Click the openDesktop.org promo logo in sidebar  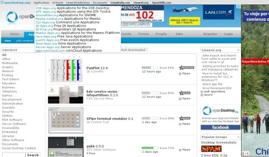tap(220, 111)
